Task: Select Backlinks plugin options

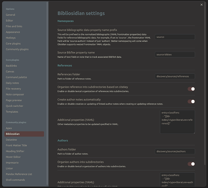Action: [11, 66]
